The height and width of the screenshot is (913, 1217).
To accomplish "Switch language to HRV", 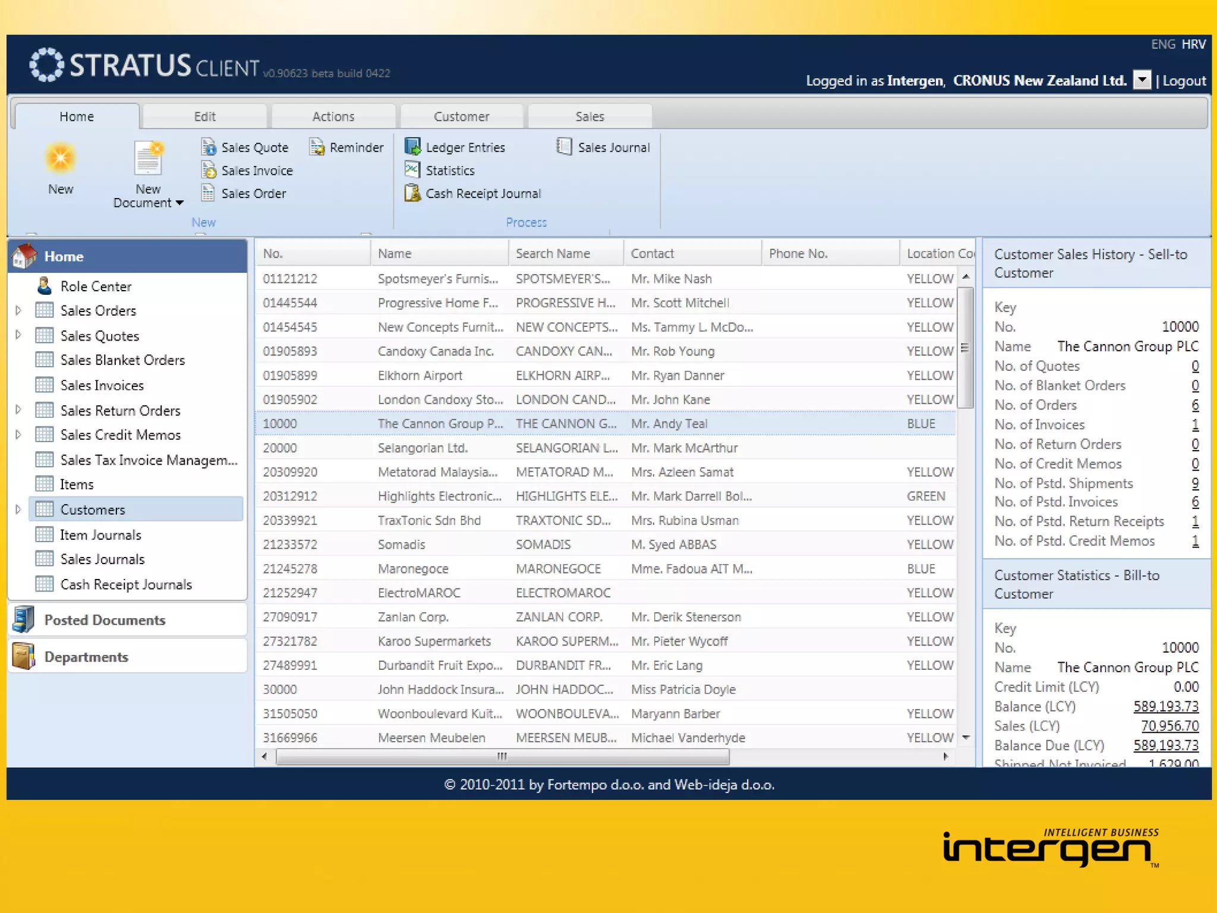I will pos(1194,45).
